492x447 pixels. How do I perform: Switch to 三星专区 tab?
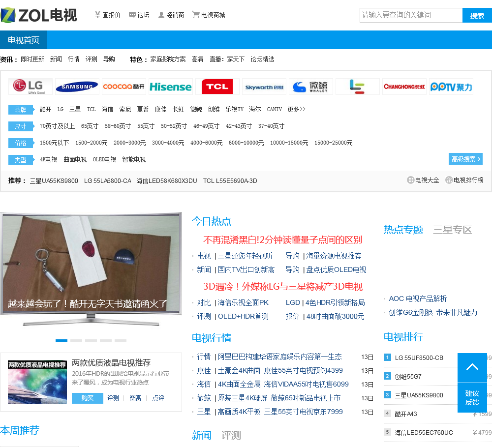(453, 230)
